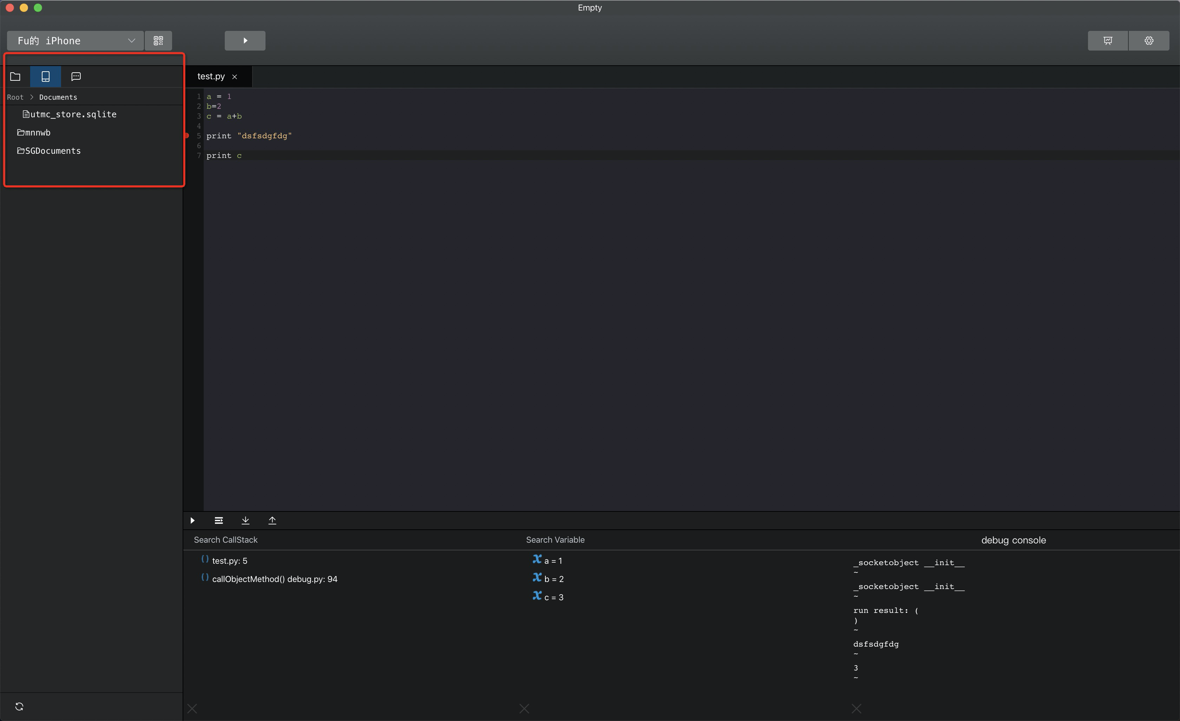
Task: Select the test.py editor tab
Action: (211, 77)
